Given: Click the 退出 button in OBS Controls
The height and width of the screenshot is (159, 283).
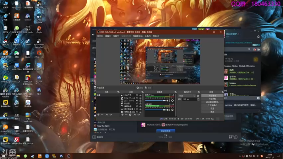Looking at the screenshot, I should point(212,112).
